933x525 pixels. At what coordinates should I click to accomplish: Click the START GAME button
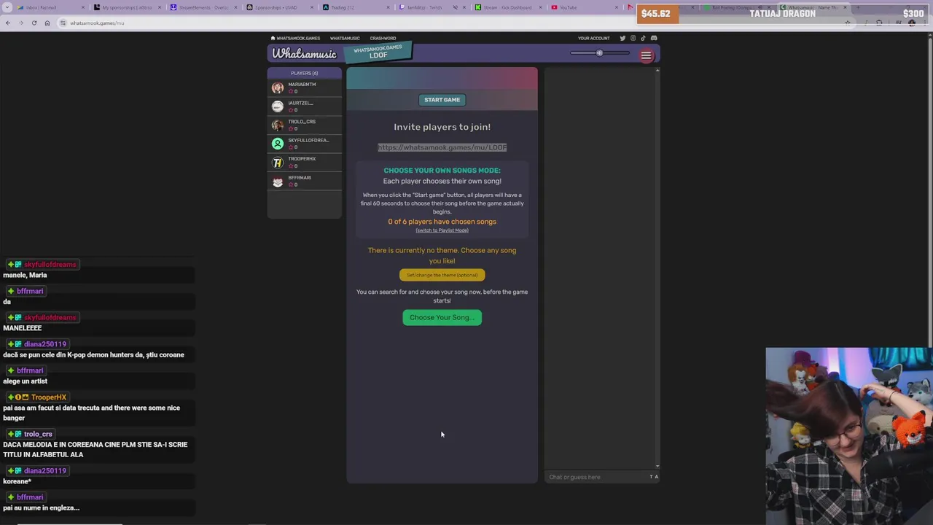(x=442, y=100)
